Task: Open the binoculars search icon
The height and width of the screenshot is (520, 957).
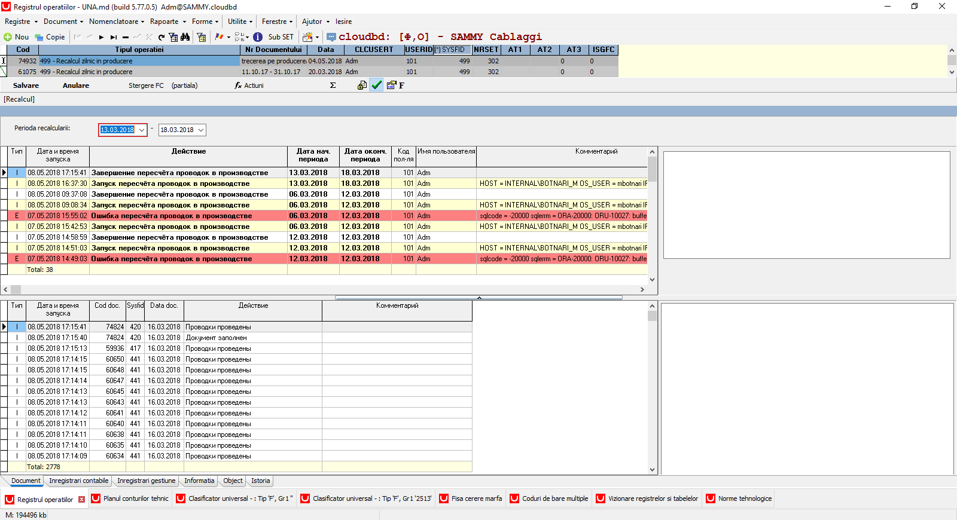Action: pos(185,37)
